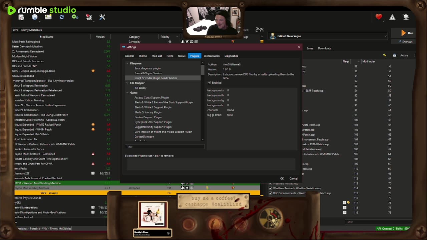Screen dimensions: 427x240
Task: Open the Diagnostics settings tab
Action: pyautogui.click(x=231, y=56)
